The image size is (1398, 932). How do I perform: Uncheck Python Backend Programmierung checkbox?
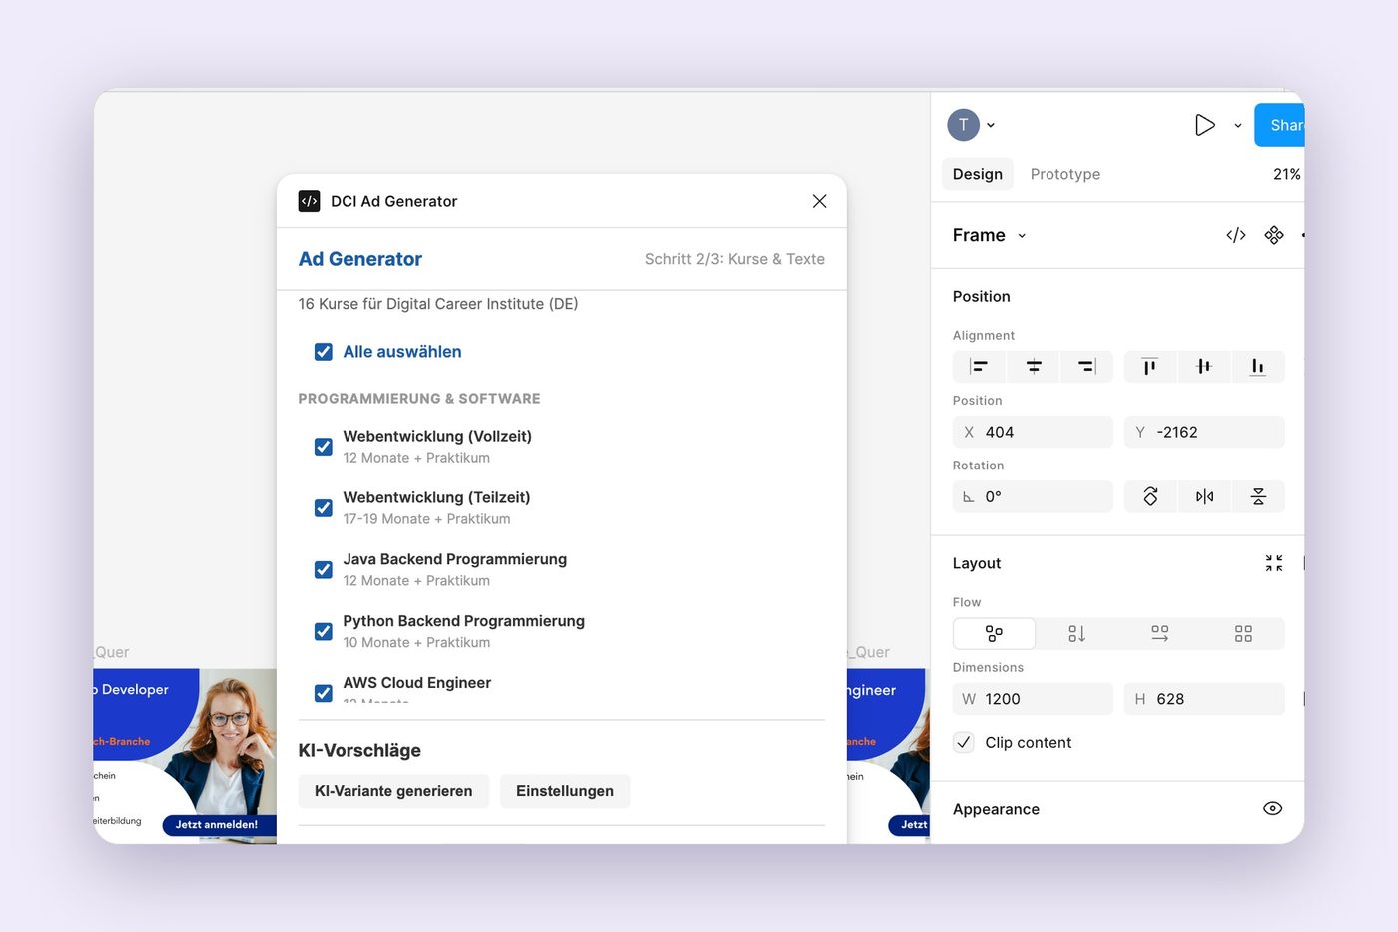click(323, 632)
